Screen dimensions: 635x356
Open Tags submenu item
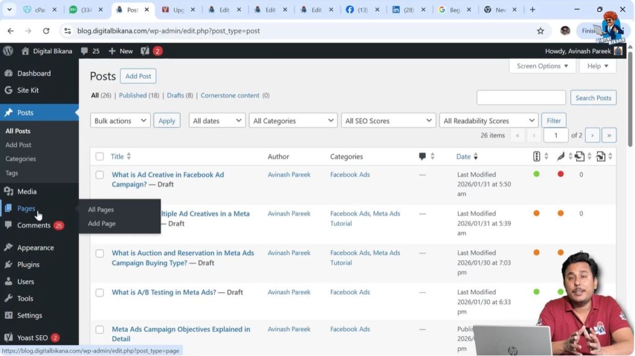(12, 173)
